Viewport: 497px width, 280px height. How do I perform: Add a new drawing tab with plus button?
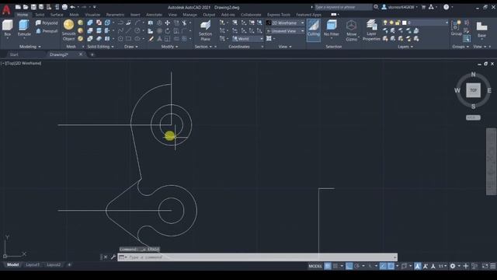click(x=92, y=54)
